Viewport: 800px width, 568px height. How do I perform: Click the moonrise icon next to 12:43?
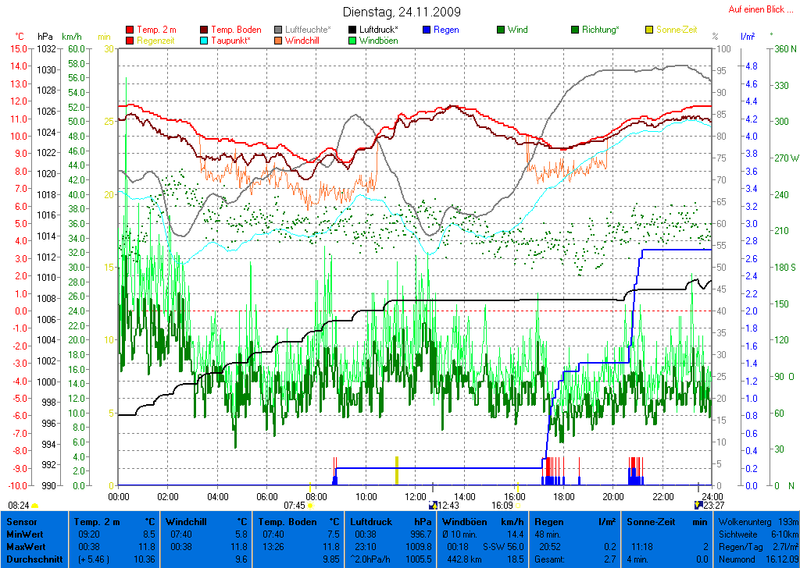tap(434, 505)
